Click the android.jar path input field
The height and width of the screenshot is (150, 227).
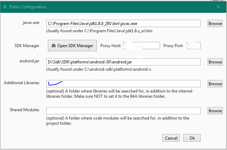click(x=123, y=62)
